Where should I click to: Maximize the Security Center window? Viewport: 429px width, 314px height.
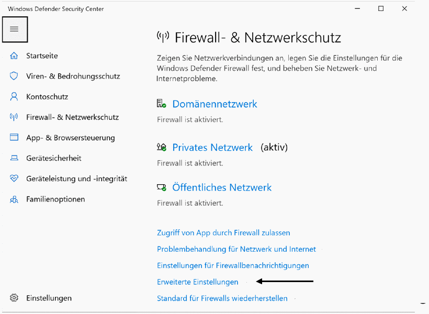click(x=381, y=9)
